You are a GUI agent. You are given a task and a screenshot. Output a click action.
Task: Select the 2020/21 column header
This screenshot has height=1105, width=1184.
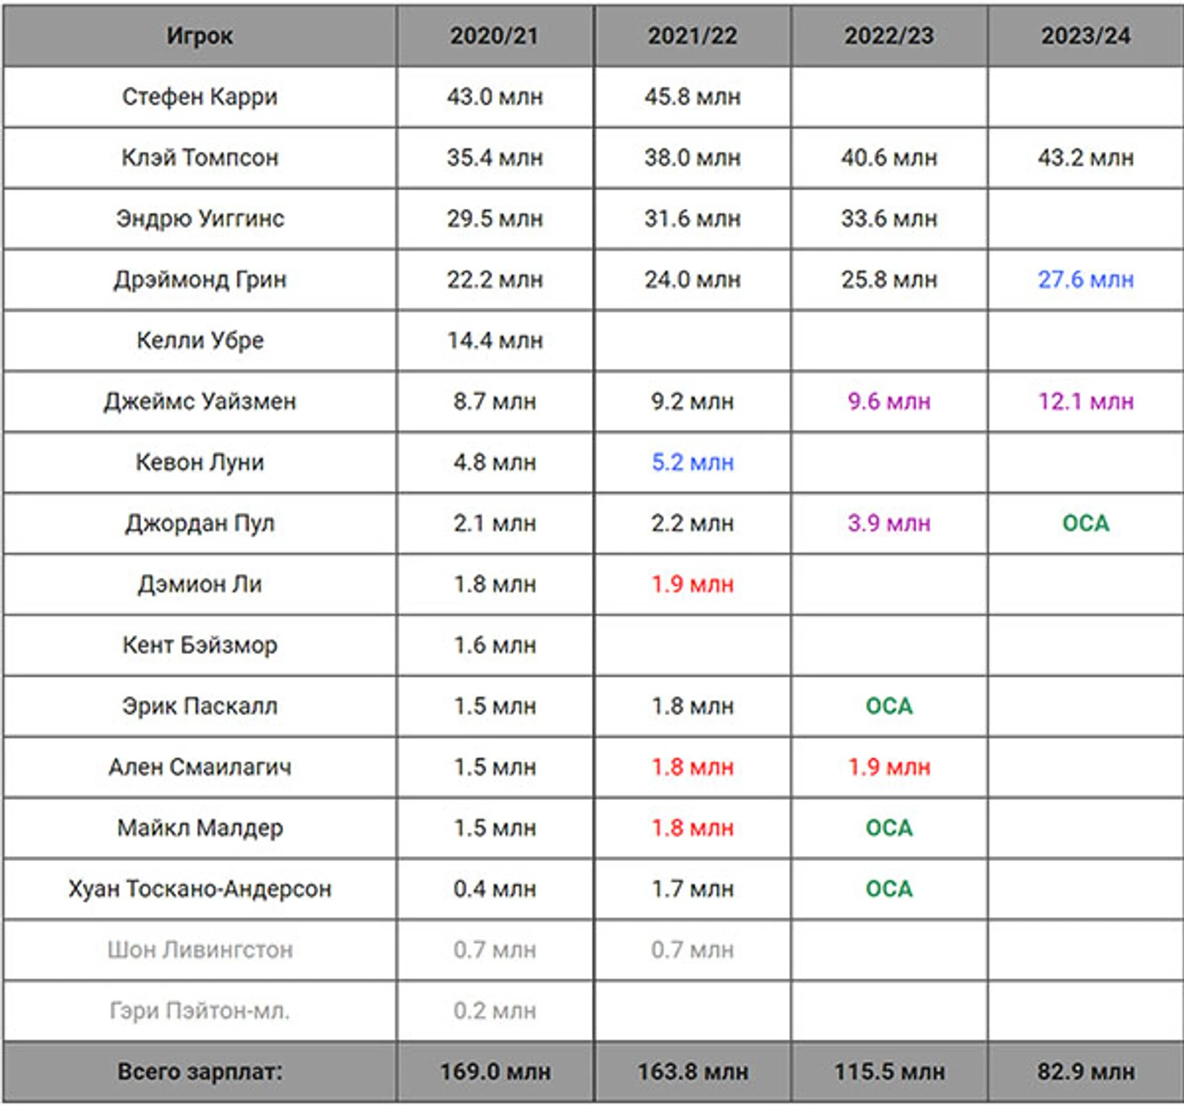[495, 36]
